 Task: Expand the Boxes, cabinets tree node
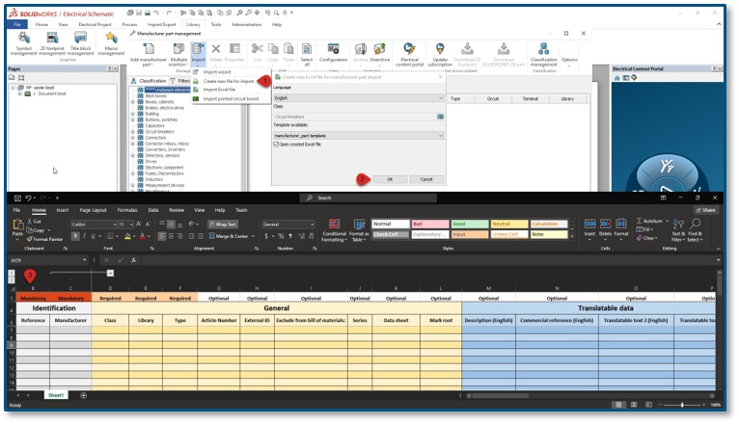(x=133, y=101)
